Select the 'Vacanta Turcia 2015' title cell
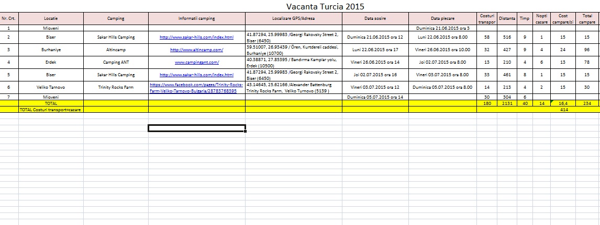The image size is (600, 225). click(x=325, y=6)
